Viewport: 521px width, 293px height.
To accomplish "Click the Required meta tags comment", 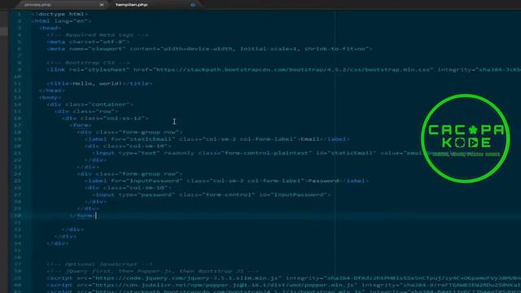I will [98, 35].
